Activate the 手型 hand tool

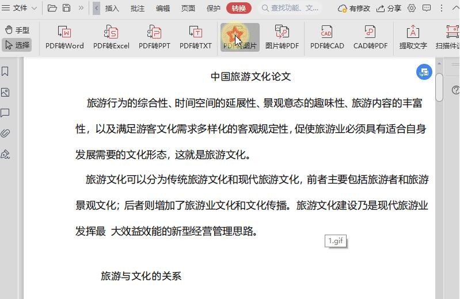(17, 30)
